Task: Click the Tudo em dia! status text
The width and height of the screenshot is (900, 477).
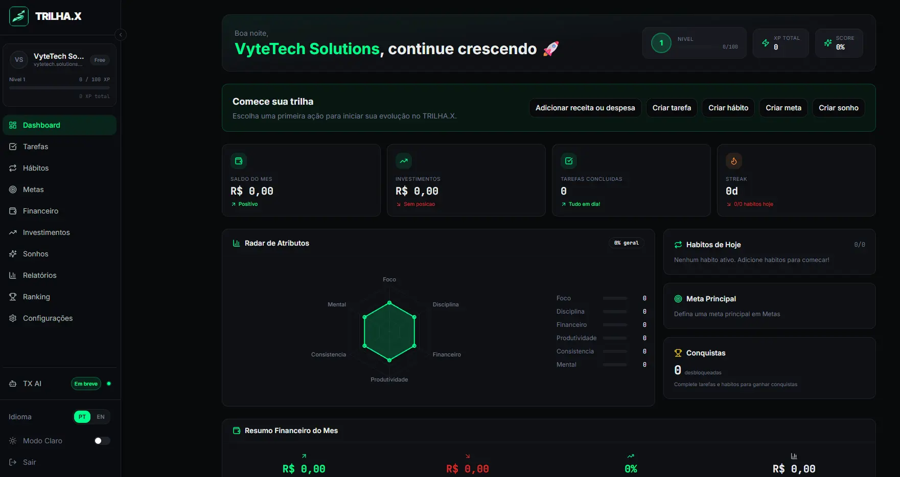Action: point(584,204)
